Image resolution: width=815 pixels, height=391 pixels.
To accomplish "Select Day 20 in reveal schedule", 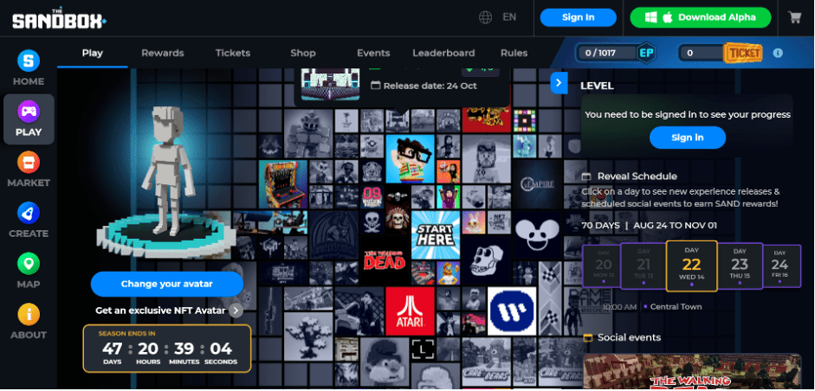I will pos(604,266).
